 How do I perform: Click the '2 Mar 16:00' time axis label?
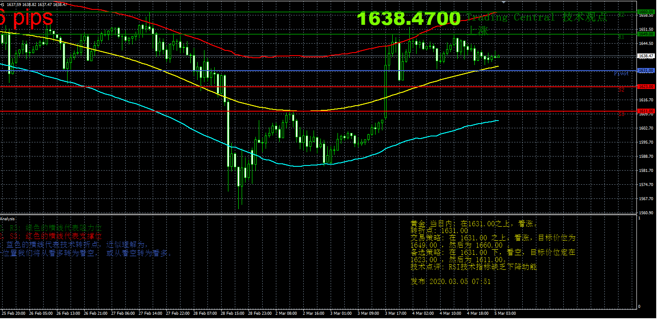[x=314, y=313]
